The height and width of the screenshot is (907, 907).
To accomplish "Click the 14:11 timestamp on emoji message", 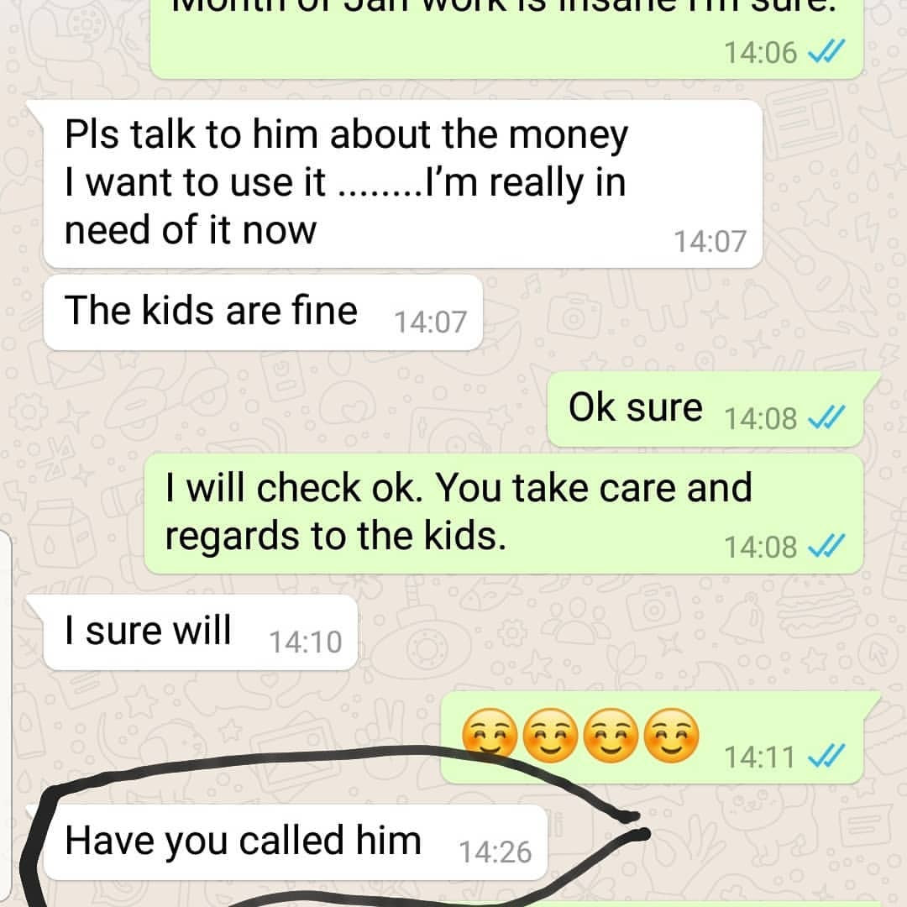I will (759, 757).
